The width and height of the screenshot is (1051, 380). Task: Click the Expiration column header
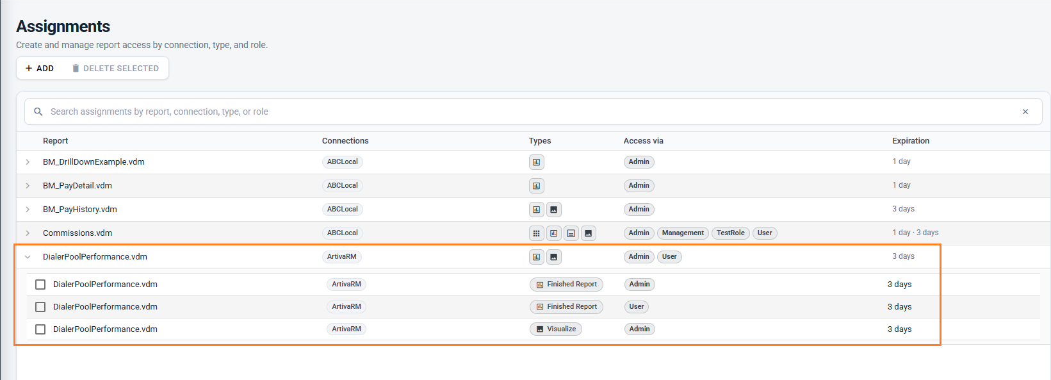[911, 141]
